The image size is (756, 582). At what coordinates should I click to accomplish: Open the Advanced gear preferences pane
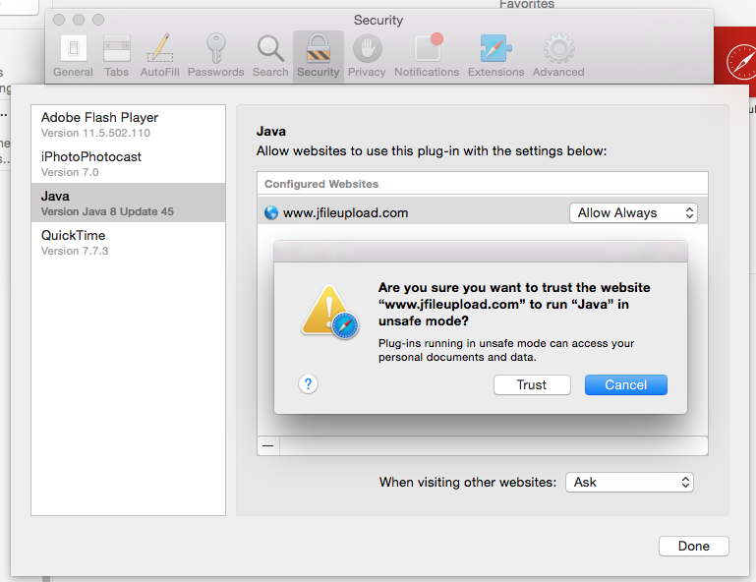click(558, 55)
